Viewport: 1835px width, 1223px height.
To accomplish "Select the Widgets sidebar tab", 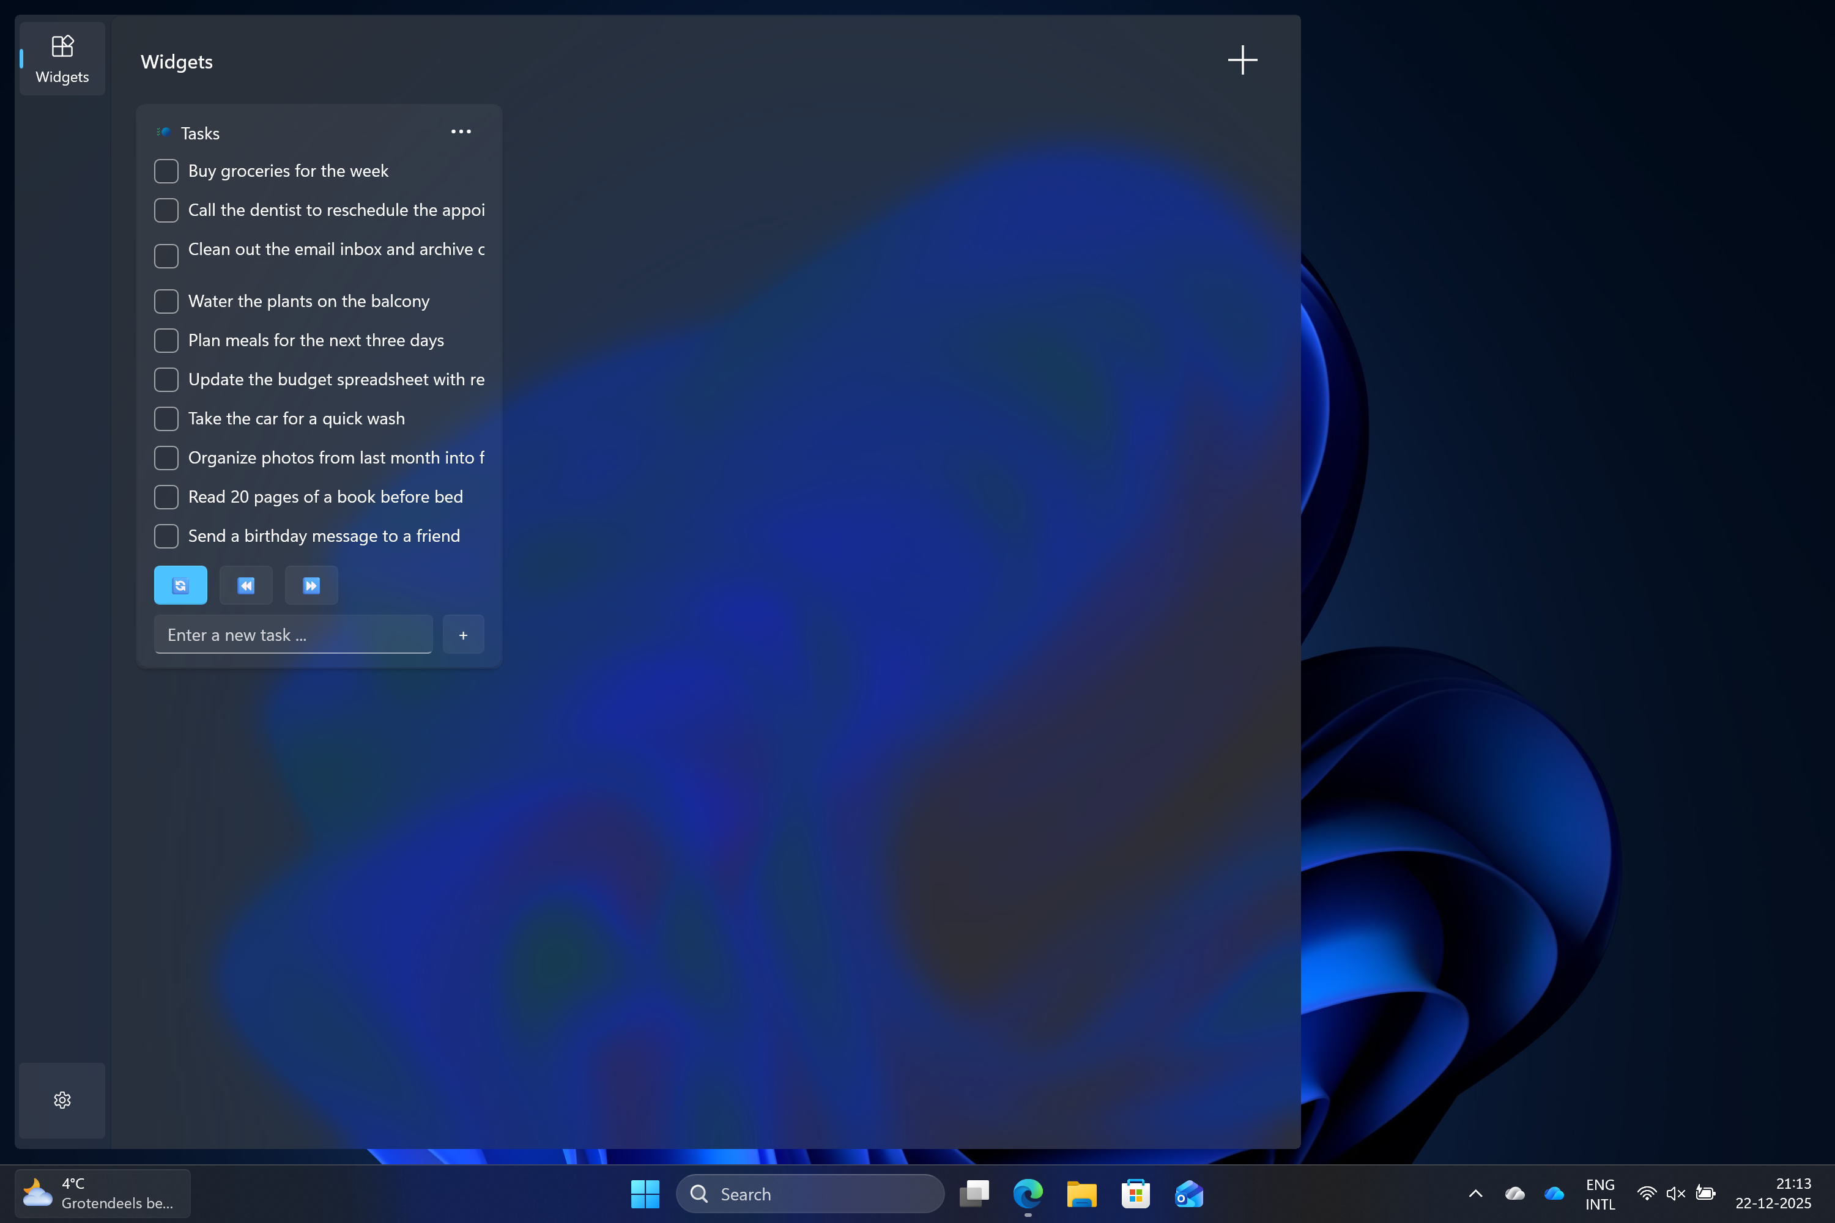I will [62, 59].
